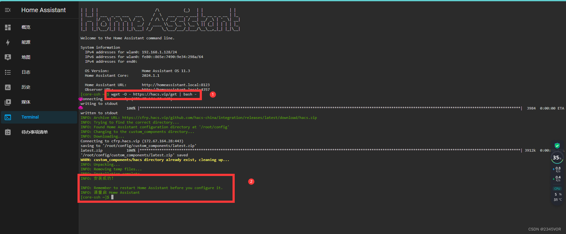Click the wget hacs.vip/get command text
The image size is (566, 234).
[x=154, y=94]
